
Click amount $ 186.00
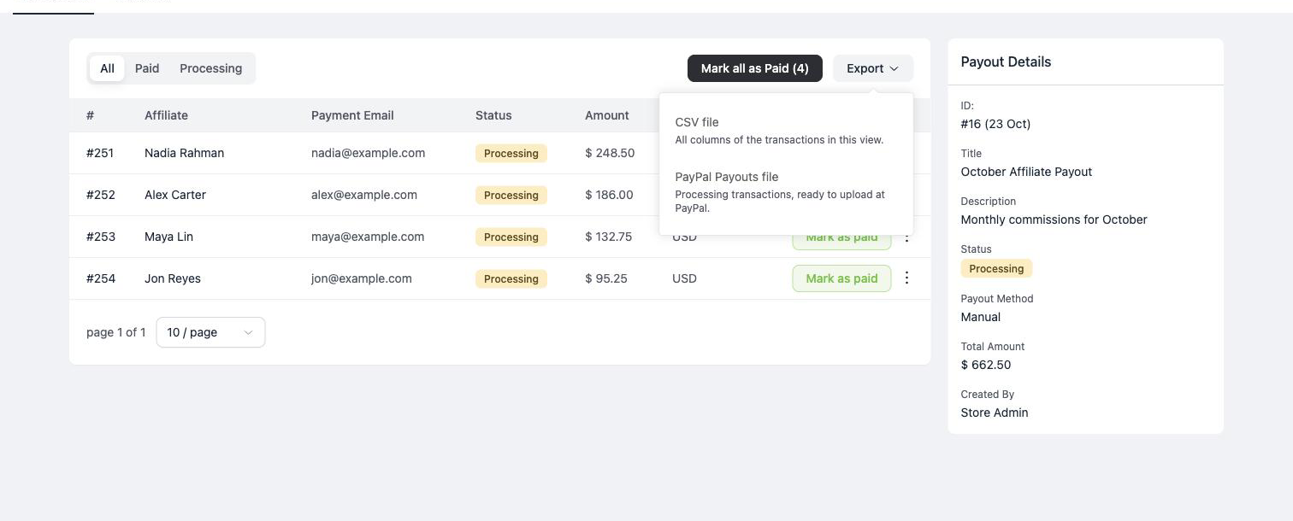click(609, 195)
